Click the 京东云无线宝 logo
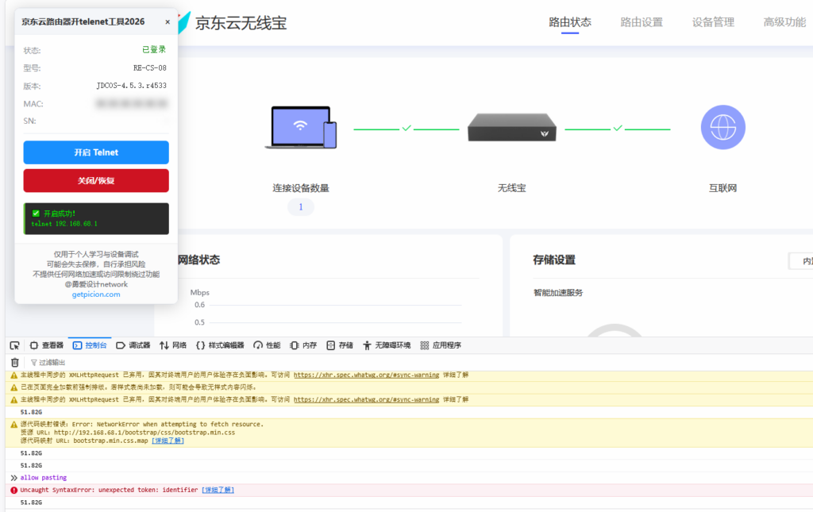This screenshot has width=813, height=512. tap(233, 23)
